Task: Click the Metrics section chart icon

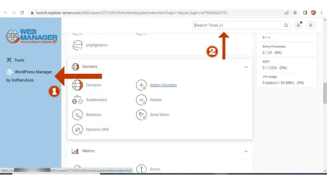Action: (75, 151)
